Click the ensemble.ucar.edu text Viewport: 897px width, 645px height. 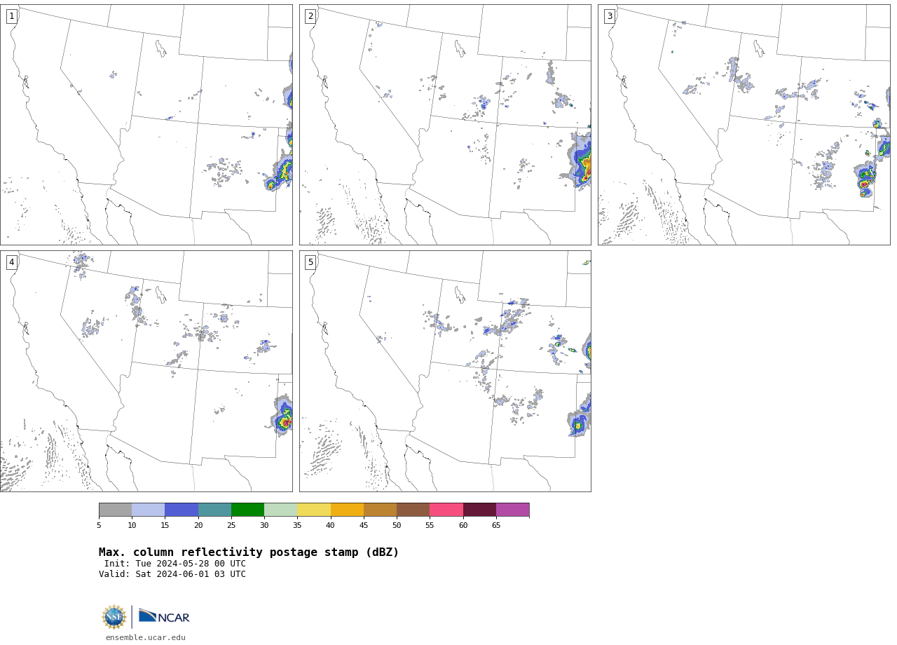tap(146, 638)
